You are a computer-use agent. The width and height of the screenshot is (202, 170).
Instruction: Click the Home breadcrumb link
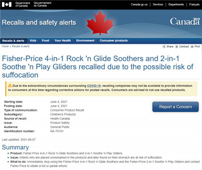tap(5, 46)
